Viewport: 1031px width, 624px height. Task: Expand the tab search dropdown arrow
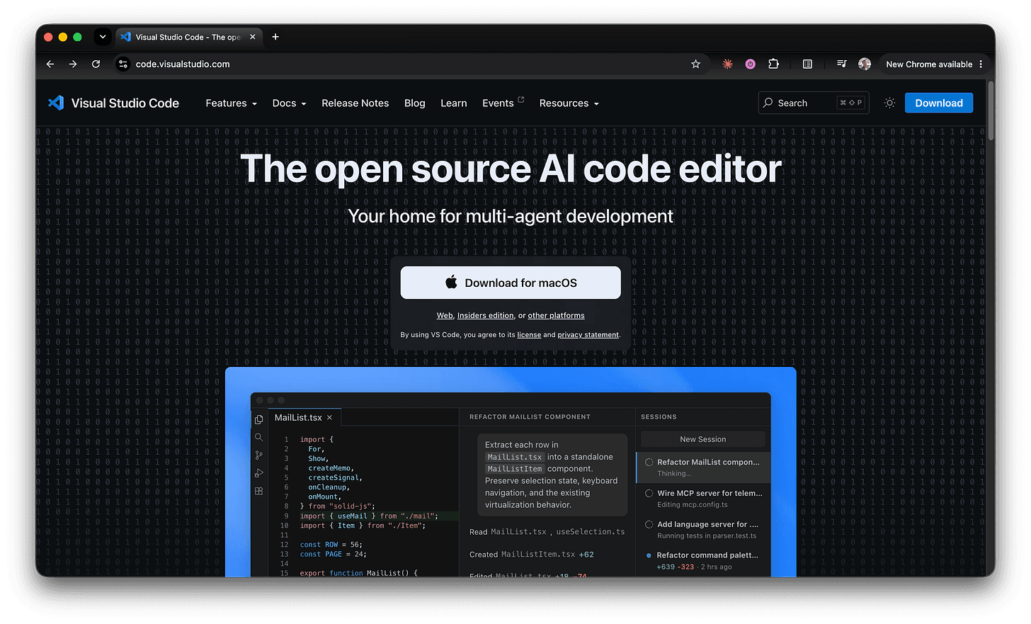[x=103, y=37]
